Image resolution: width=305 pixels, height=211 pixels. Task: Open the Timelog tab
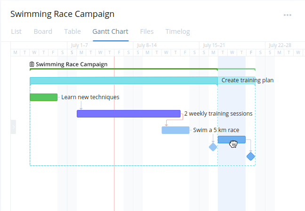tap(177, 32)
